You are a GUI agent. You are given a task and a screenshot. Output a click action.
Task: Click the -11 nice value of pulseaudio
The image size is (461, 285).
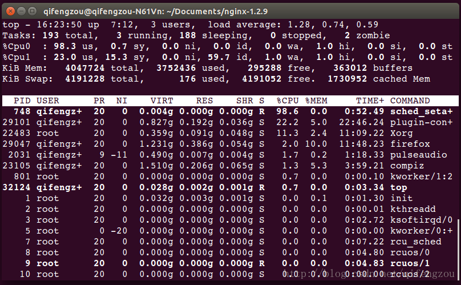click(119, 155)
